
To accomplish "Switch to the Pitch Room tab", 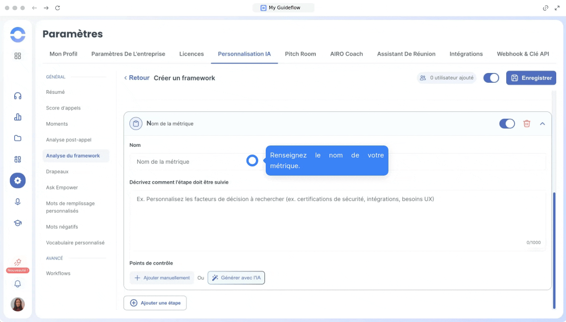I will 300,54.
